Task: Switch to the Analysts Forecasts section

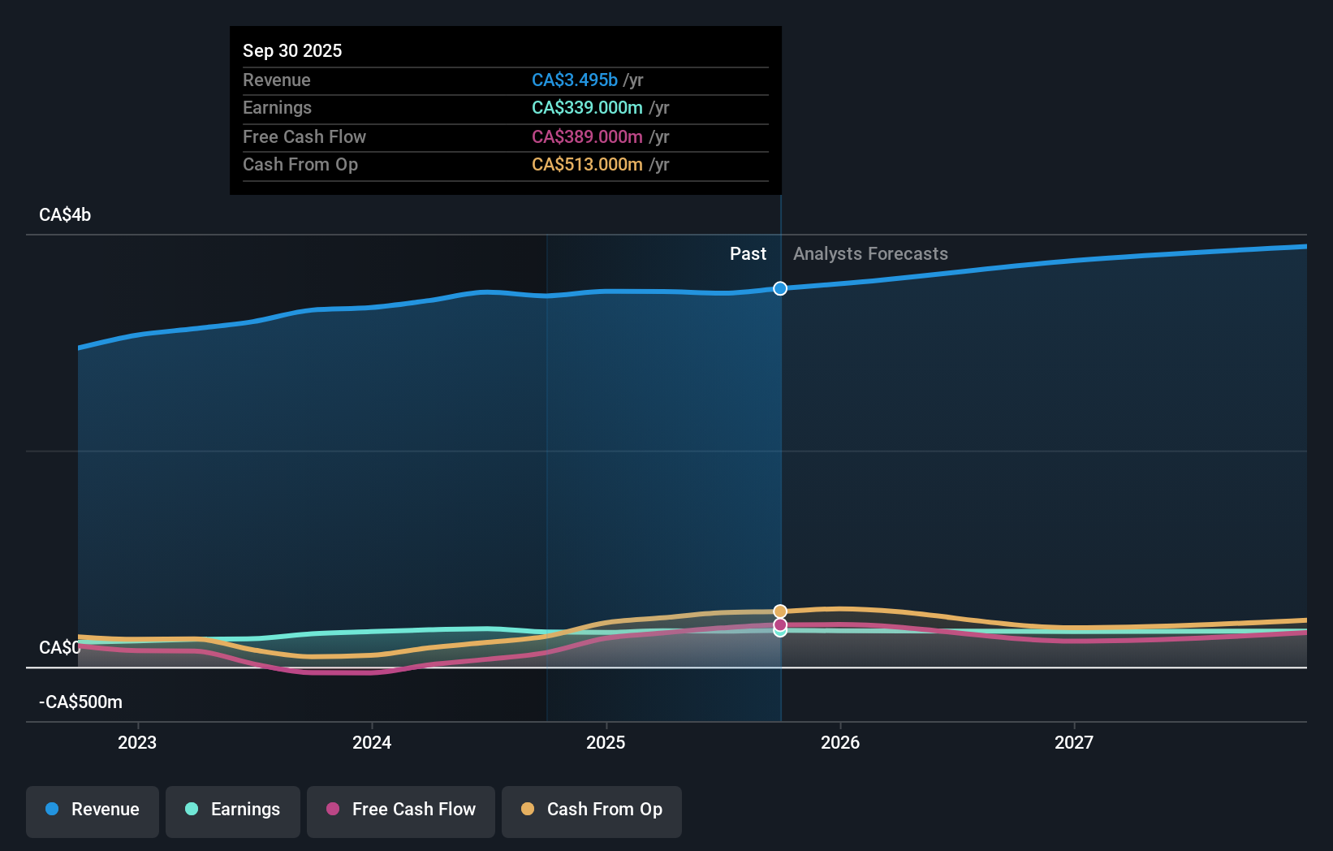Action: (x=869, y=253)
